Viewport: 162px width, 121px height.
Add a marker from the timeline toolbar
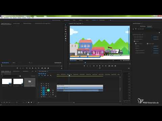pyautogui.click(x=48, y=76)
